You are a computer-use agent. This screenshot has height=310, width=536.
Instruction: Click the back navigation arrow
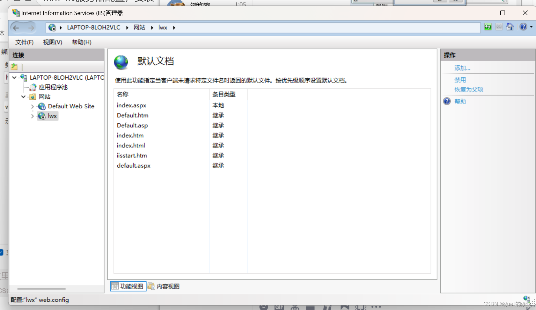pos(16,28)
